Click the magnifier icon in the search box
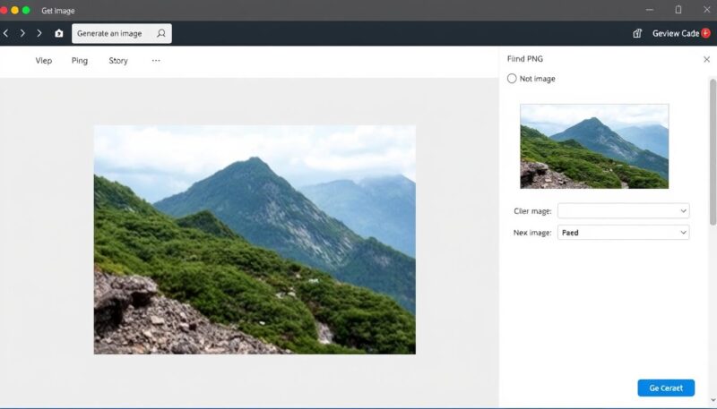The width and height of the screenshot is (717, 409). [161, 33]
